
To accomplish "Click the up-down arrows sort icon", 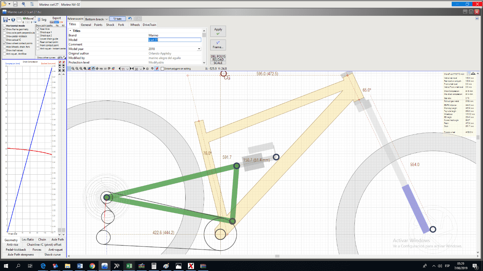I will point(32,4).
